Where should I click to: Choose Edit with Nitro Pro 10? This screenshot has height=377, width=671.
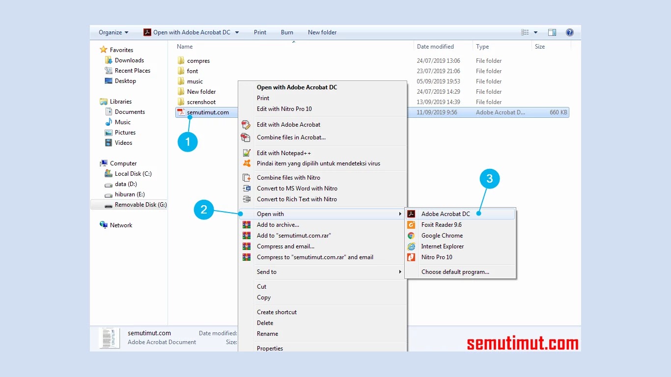(x=323, y=109)
